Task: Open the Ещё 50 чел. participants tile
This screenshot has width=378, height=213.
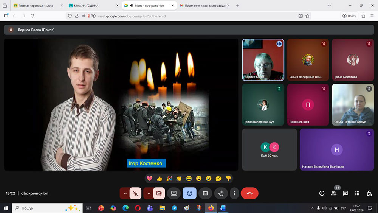Action: coord(270,149)
